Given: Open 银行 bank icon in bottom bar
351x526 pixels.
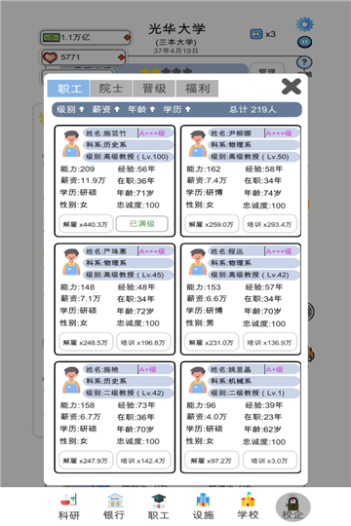Looking at the screenshot, I should [x=114, y=507].
